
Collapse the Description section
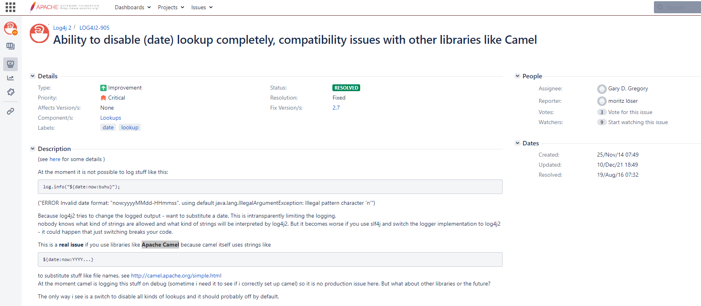[x=33, y=149]
